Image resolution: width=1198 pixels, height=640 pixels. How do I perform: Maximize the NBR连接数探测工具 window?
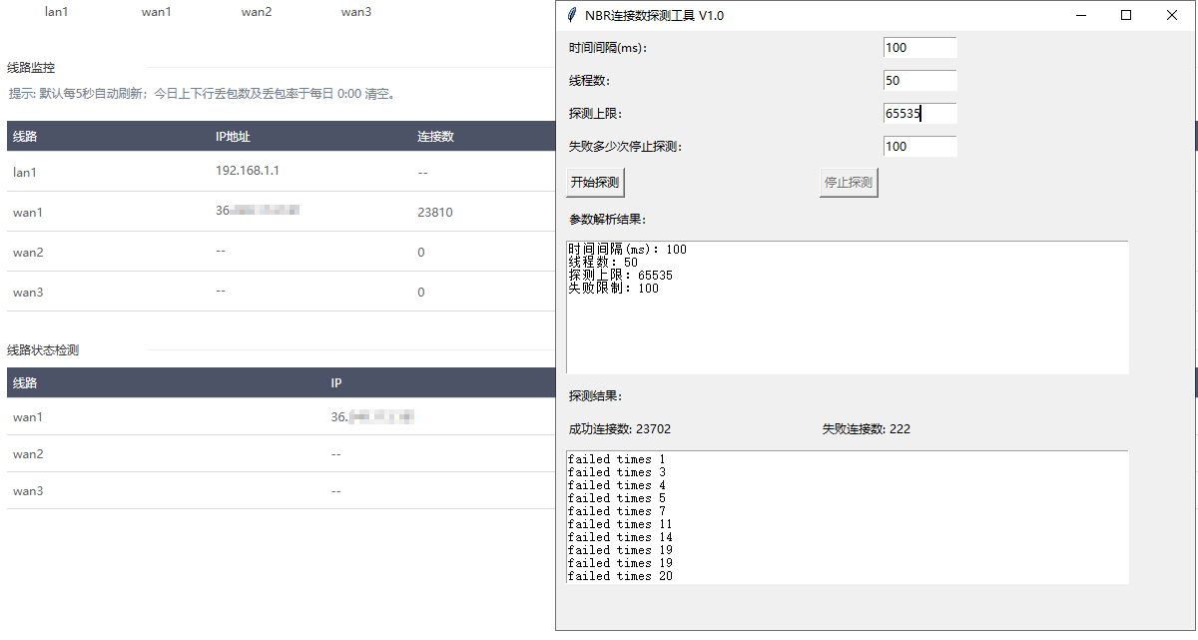point(1126,15)
